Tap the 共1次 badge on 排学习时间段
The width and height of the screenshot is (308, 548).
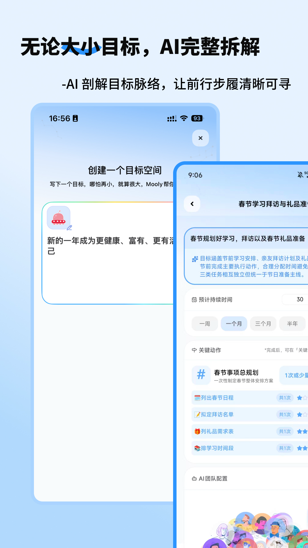(x=285, y=448)
